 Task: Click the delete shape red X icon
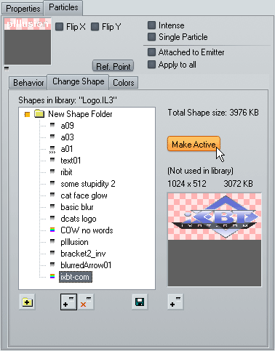(86, 302)
